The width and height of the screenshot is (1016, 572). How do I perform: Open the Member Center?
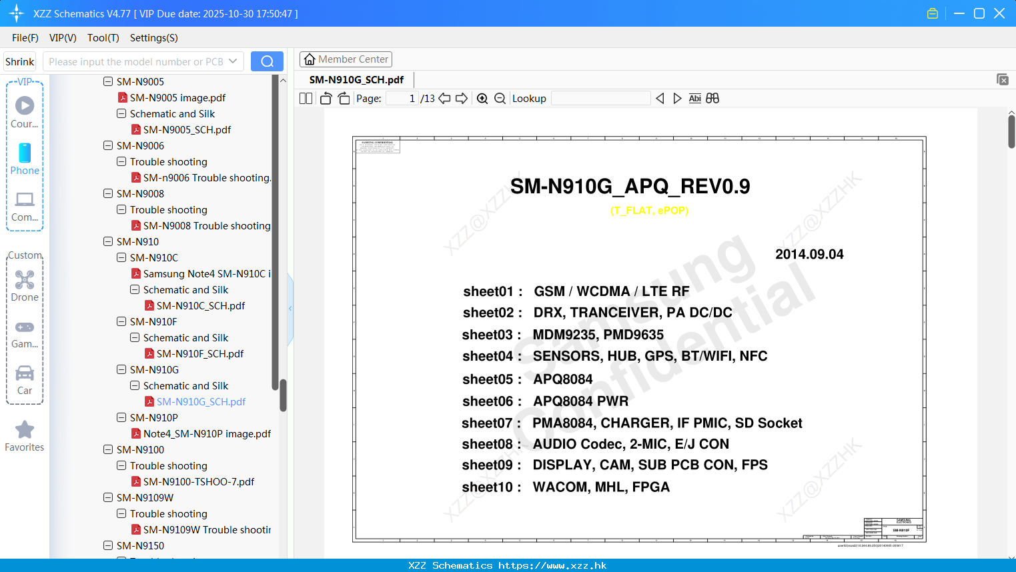point(346,59)
